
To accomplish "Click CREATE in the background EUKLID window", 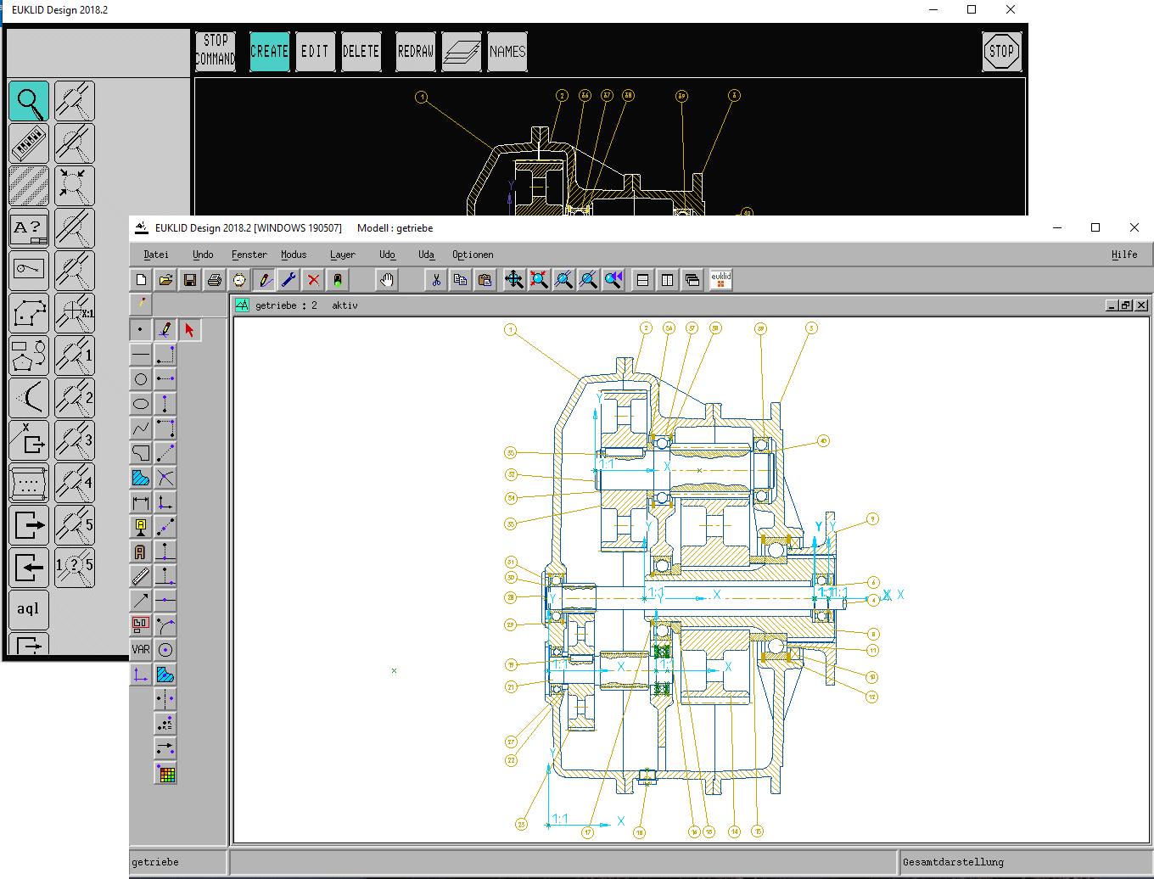I will click(x=270, y=52).
